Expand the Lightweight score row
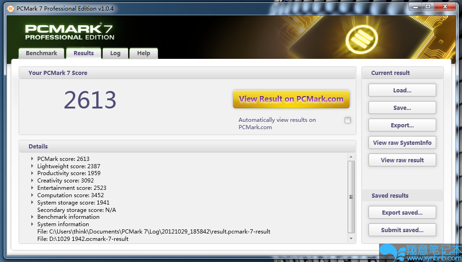The width and height of the screenshot is (462, 262). [x=32, y=166]
